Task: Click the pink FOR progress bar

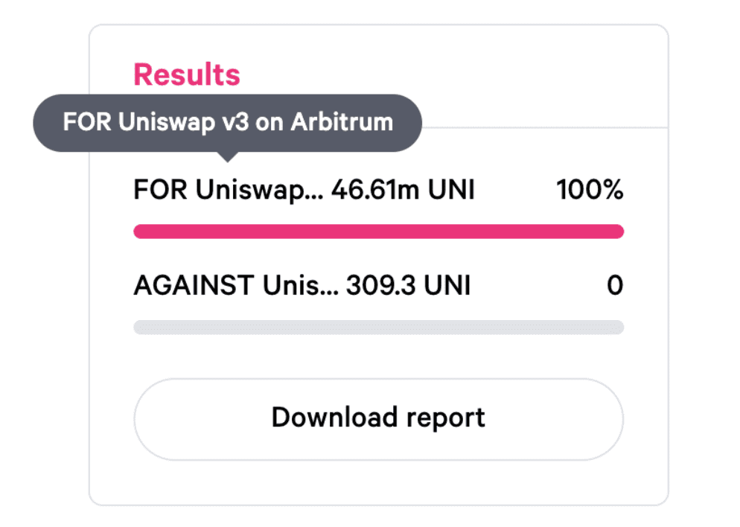Action: [378, 231]
